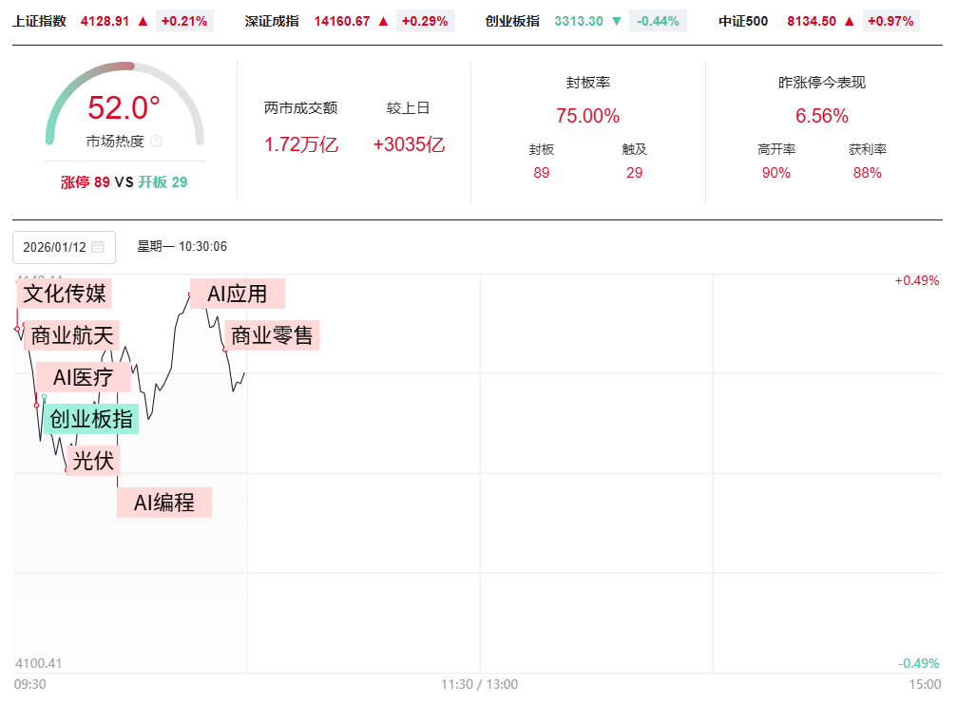
Task: Click the 开板 29 count text
Action: point(163,181)
